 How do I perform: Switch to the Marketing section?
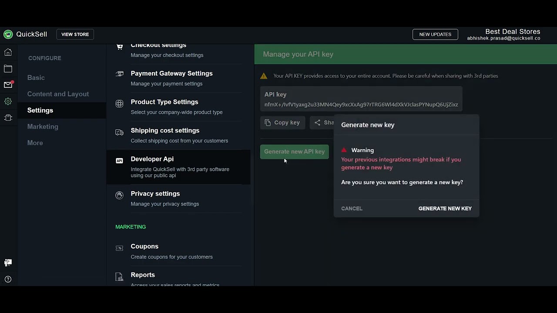coord(43,127)
